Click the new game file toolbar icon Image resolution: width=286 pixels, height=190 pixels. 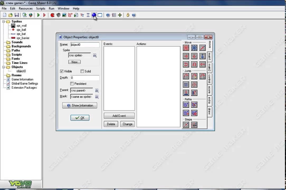5,15
